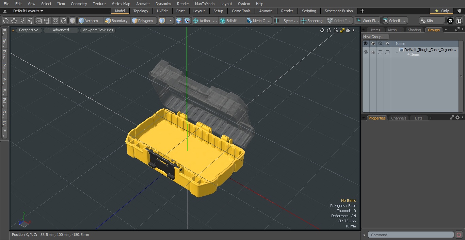The width and height of the screenshot is (465, 240).
Task: Click the Command input field
Action: [411, 235]
